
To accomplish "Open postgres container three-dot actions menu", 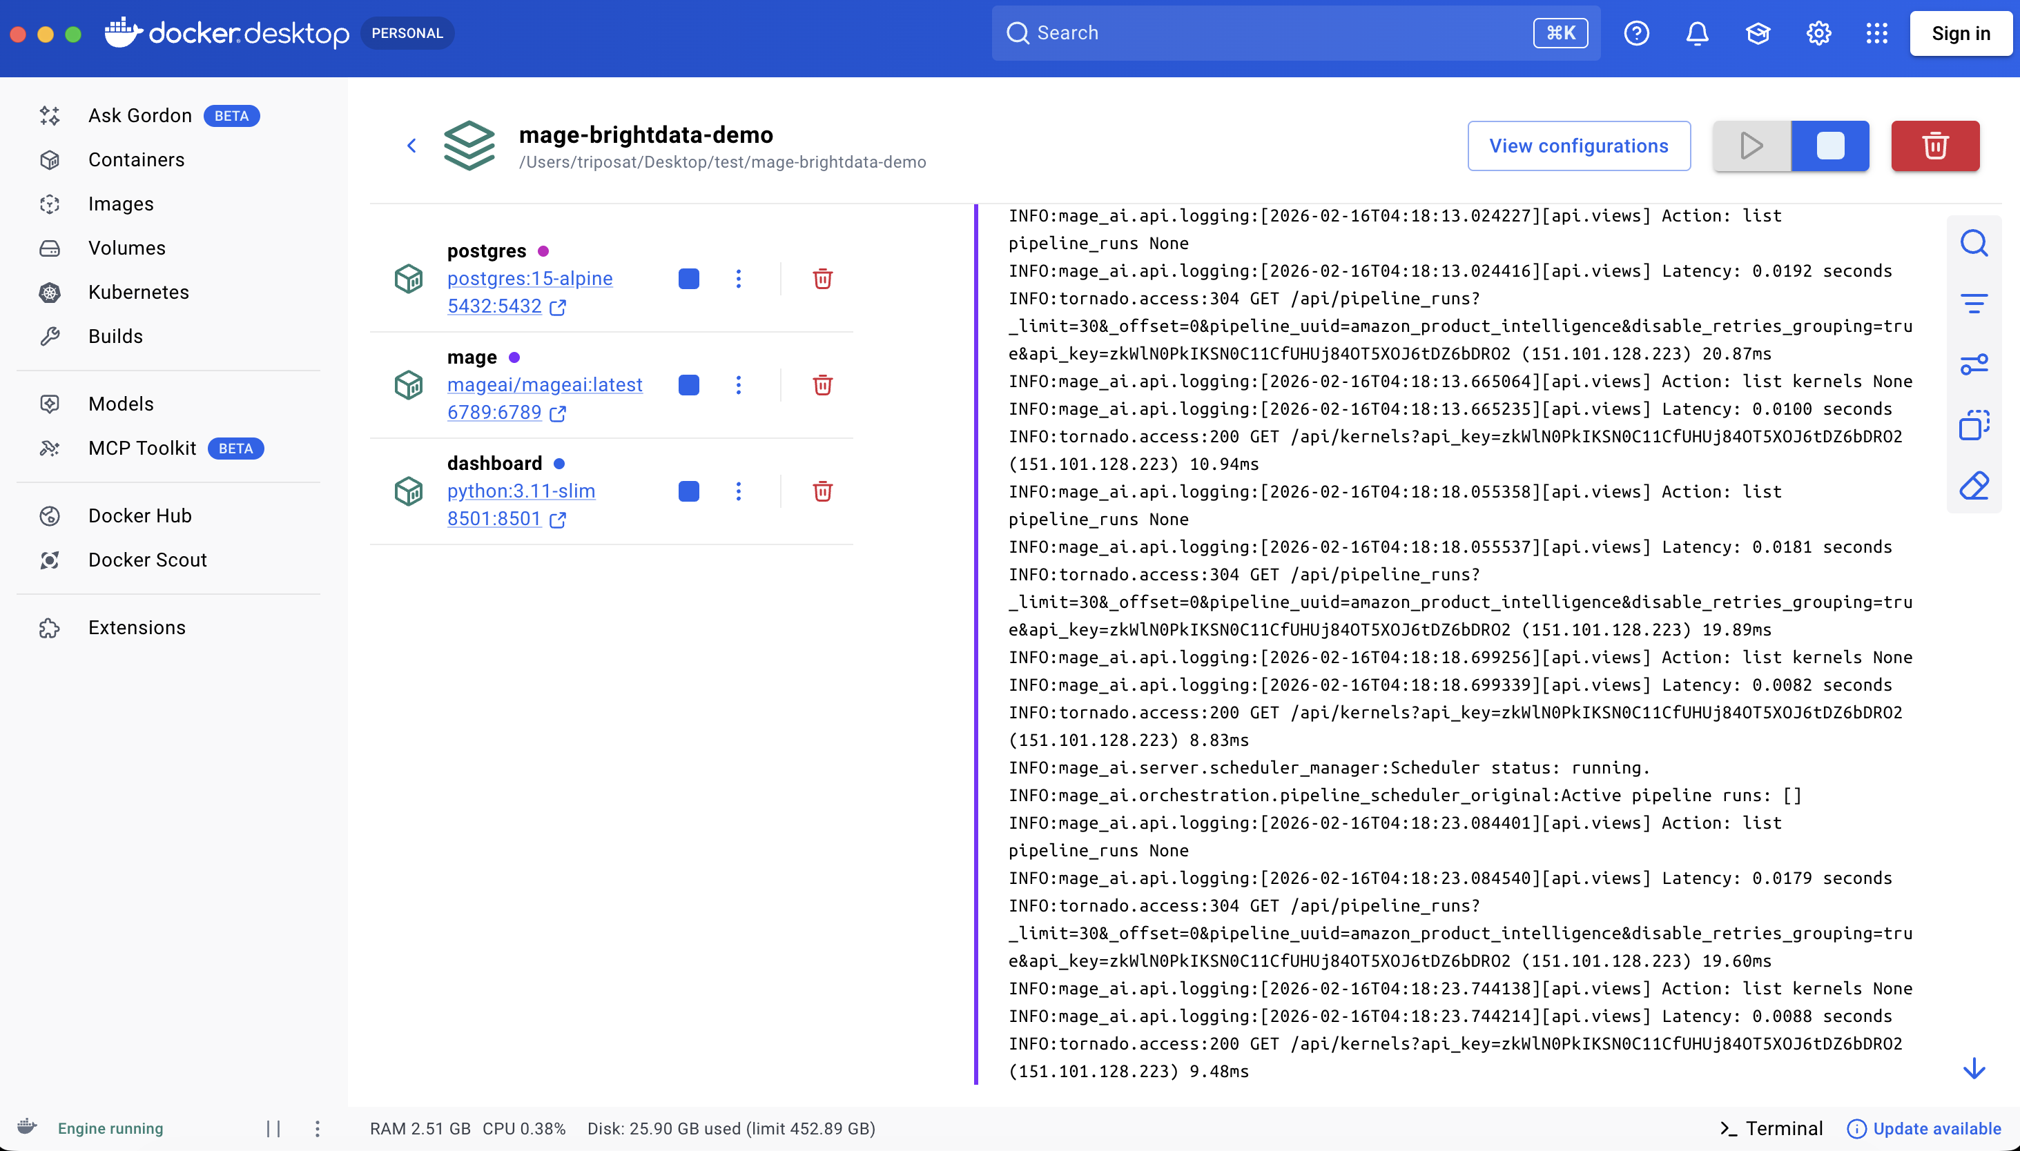I will coord(739,278).
